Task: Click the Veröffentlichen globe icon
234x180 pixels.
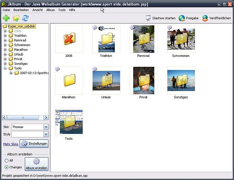Action: pos(205,18)
